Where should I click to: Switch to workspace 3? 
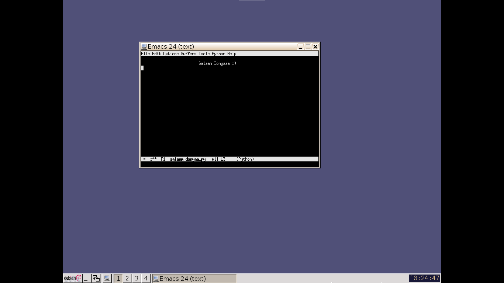pyautogui.click(x=137, y=278)
